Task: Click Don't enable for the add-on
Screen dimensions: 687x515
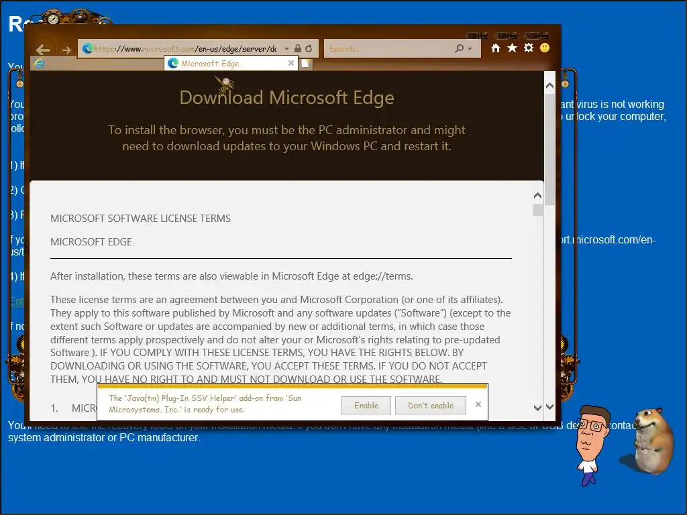Action: pos(430,406)
